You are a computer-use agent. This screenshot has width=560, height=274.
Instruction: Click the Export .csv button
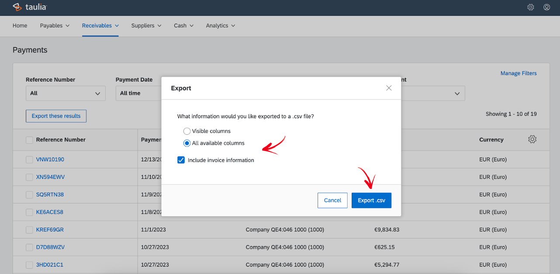(x=371, y=200)
